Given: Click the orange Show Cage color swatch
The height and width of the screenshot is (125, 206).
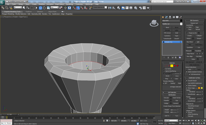Looking at the screenshot, I should coord(199,88).
